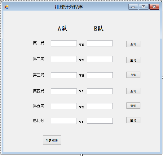Click the 比赛结果 button
This screenshot has width=163, height=156.
(x=52, y=140)
